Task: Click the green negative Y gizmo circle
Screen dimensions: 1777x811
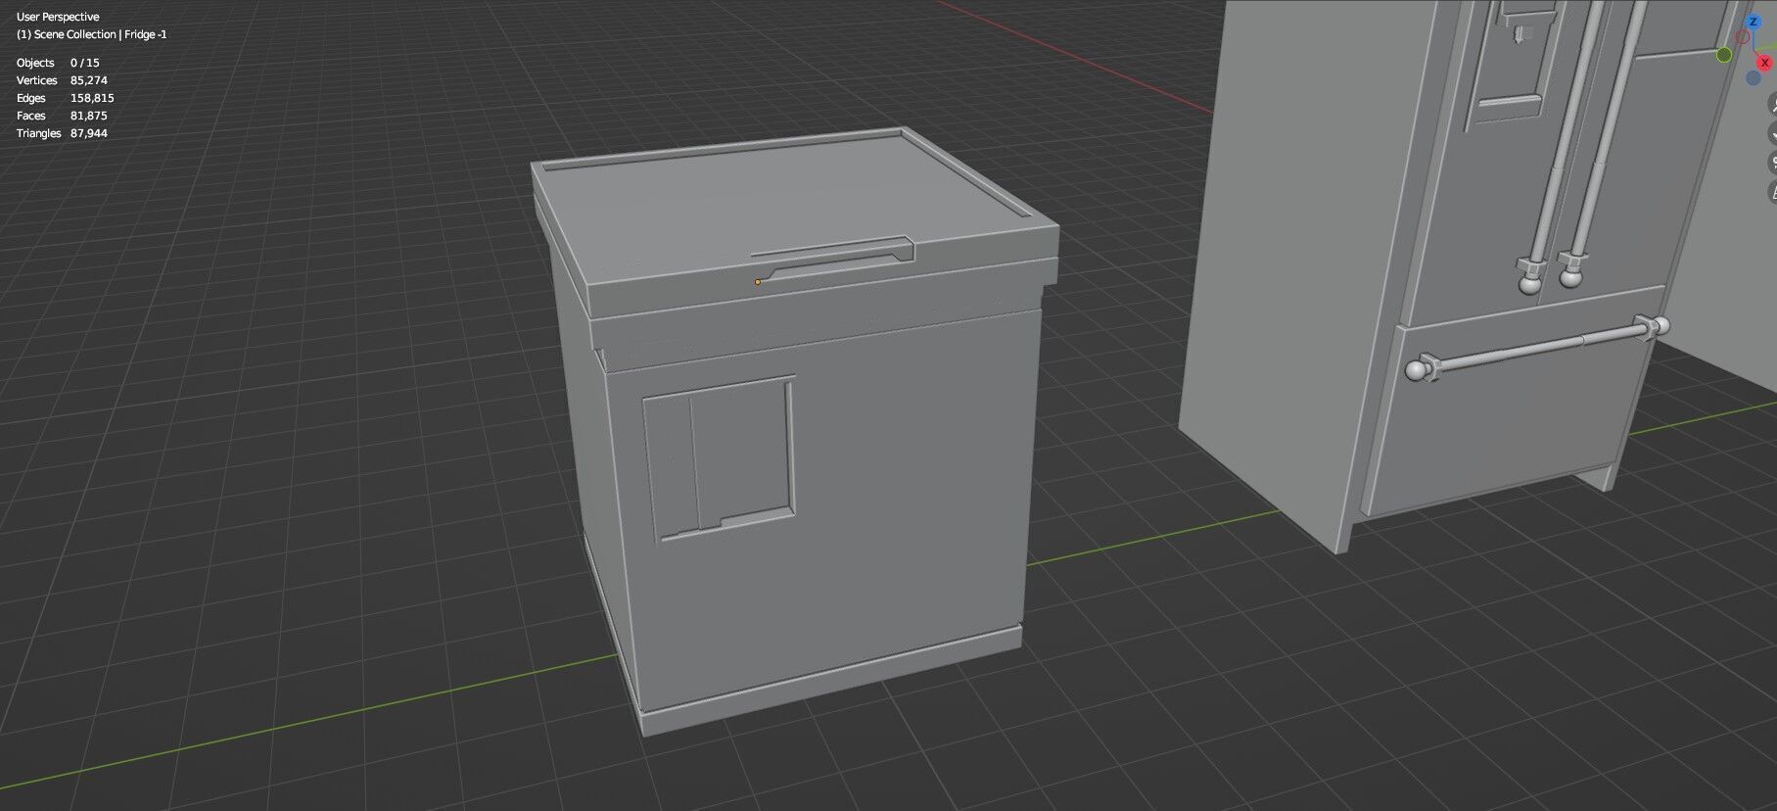Action: [x=1724, y=55]
